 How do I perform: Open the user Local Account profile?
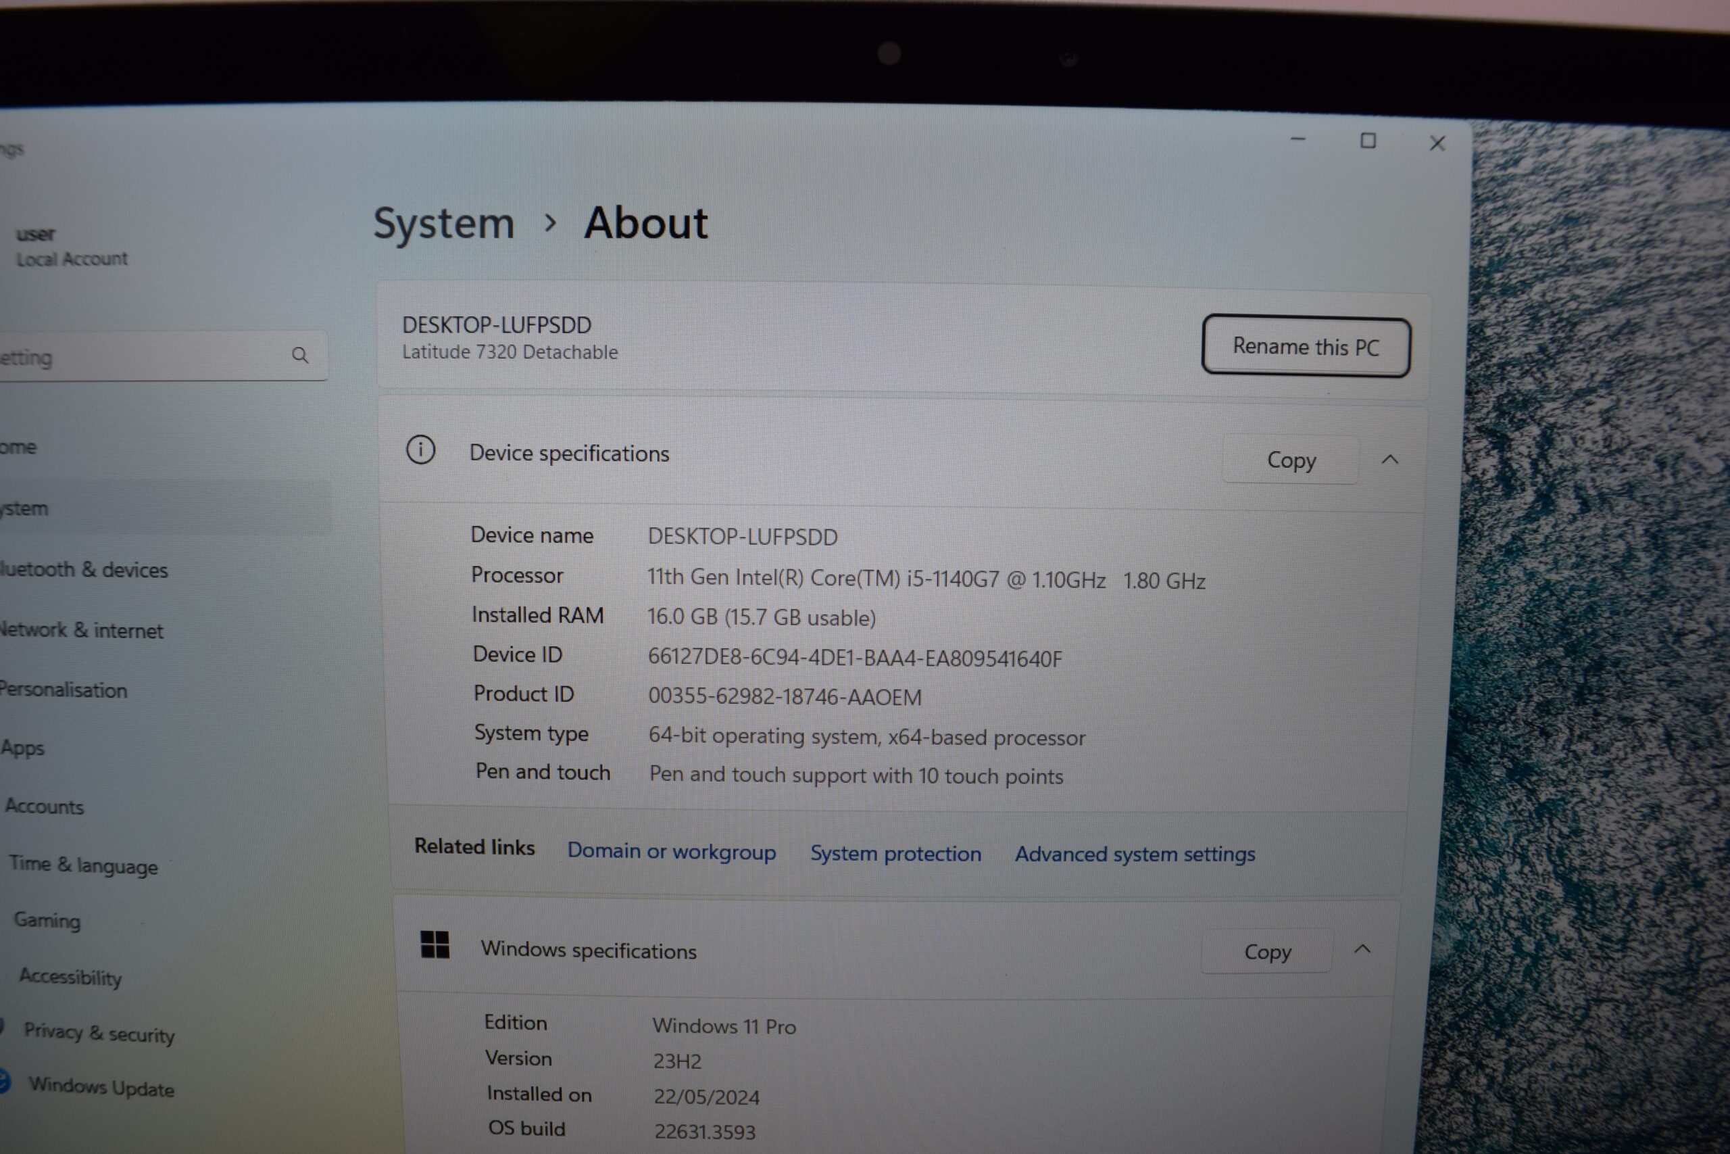72,247
